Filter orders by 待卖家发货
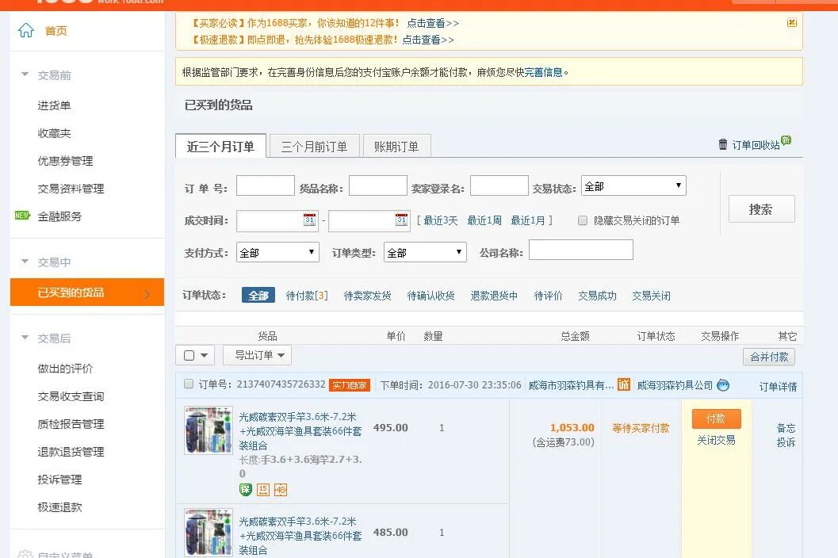The height and width of the screenshot is (558, 838). 367,295
